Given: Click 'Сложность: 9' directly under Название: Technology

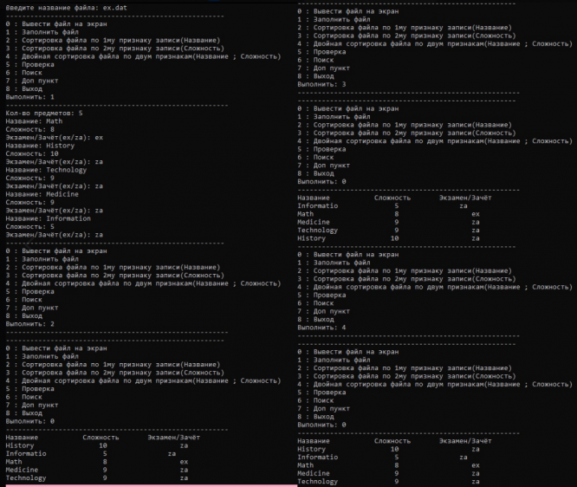Looking at the screenshot, I should 29,178.
